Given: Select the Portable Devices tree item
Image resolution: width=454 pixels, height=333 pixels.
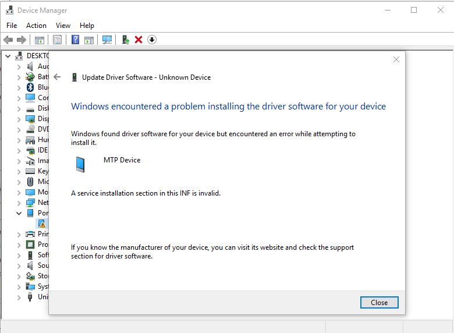Looking at the screenshot, I should [43, 213].
